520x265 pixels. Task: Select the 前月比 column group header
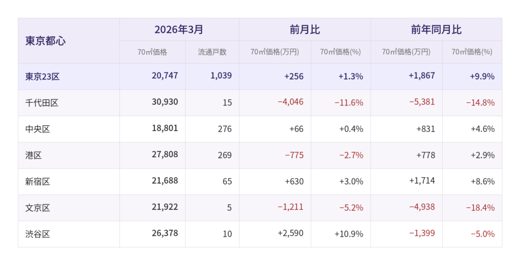click(x=305, y=30)
